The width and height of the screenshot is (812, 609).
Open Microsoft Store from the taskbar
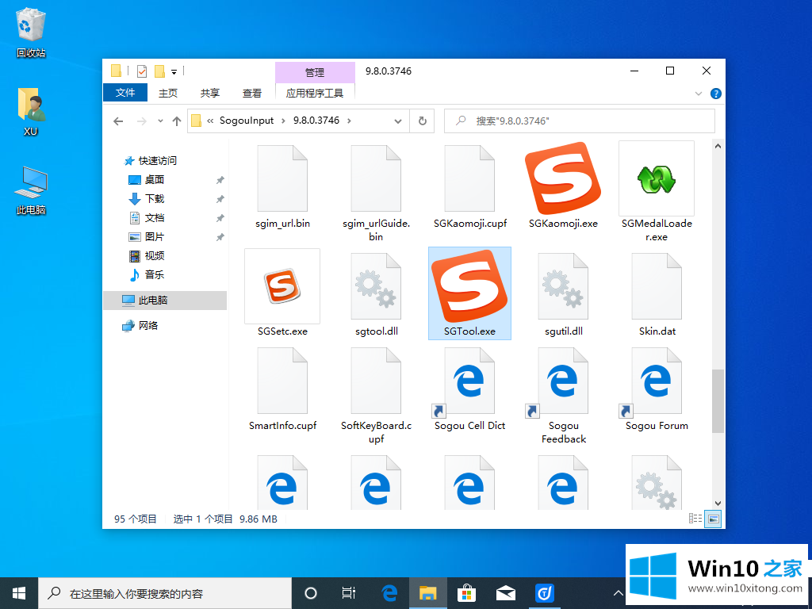pos(466,593)
